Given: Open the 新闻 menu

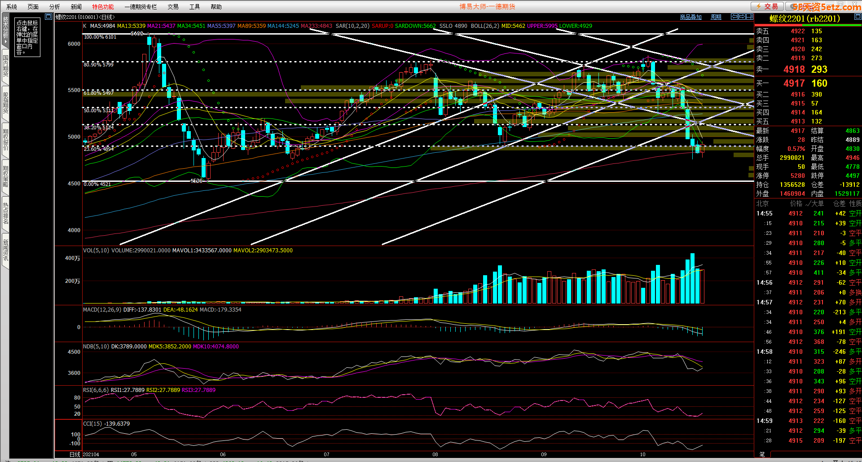Looking at the screenshot, I should pos(76,7).
